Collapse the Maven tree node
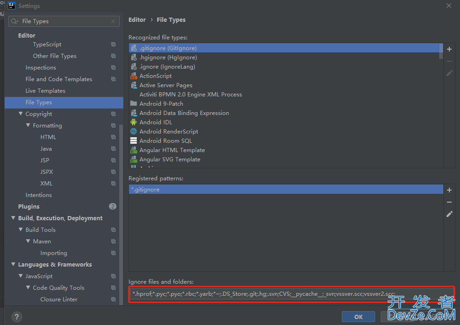 click(x=28, y=241)
